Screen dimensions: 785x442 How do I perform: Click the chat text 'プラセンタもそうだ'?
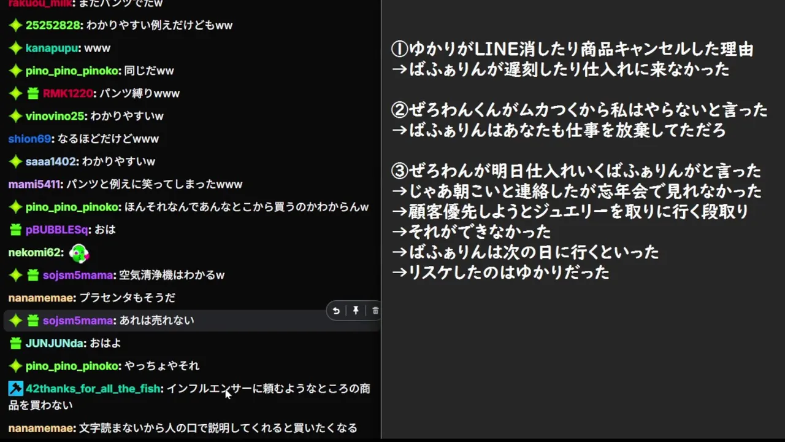(128, 298)
